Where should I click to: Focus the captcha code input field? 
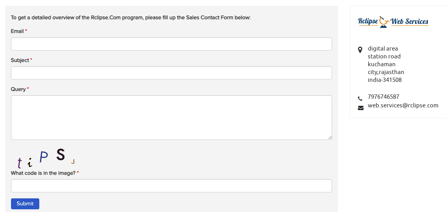point(171,186)
